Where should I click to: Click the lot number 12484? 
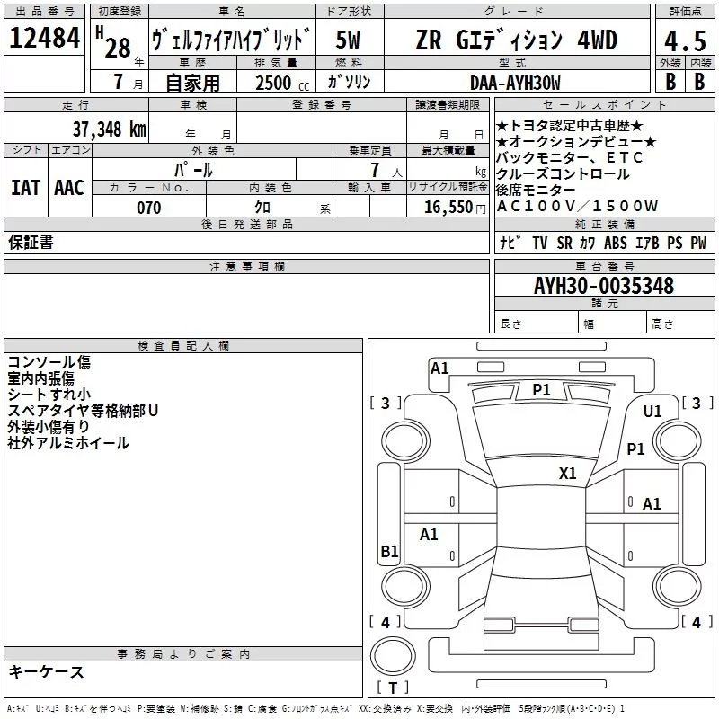coord(44,38)
